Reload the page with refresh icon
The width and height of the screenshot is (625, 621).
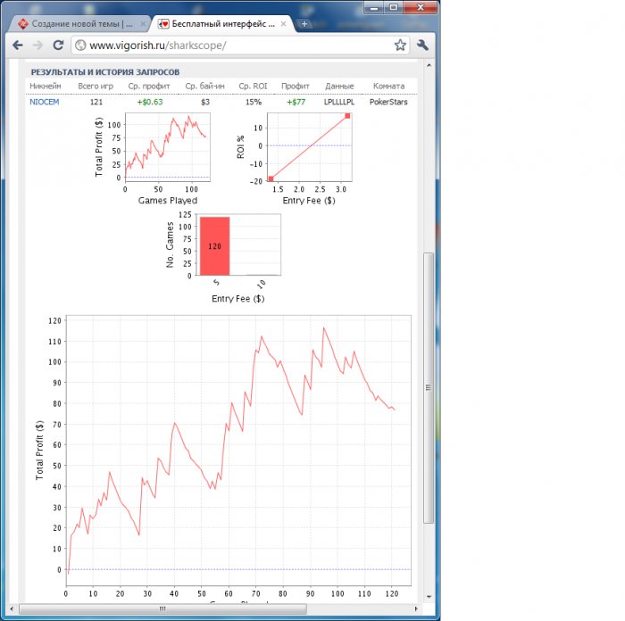pos(58,46)
